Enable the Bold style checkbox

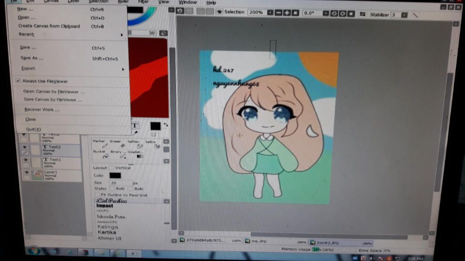pyautogui.click(x=112, y=188)
